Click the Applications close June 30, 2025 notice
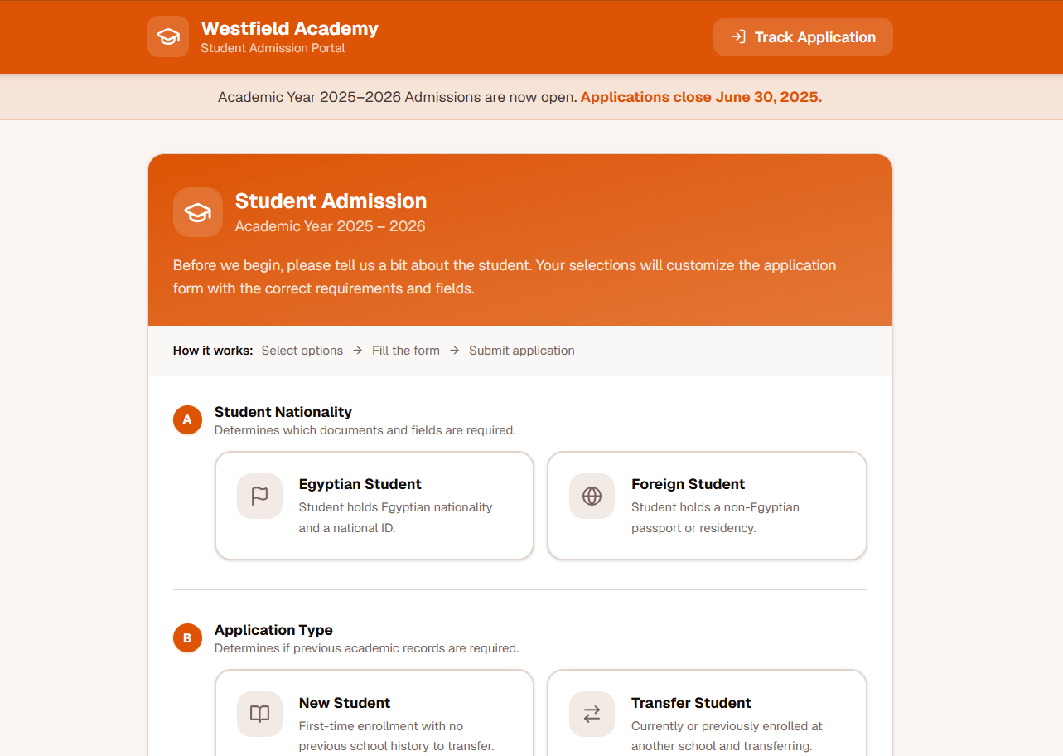This screenshot has width=1063, height=756. [x=701, y=97]
